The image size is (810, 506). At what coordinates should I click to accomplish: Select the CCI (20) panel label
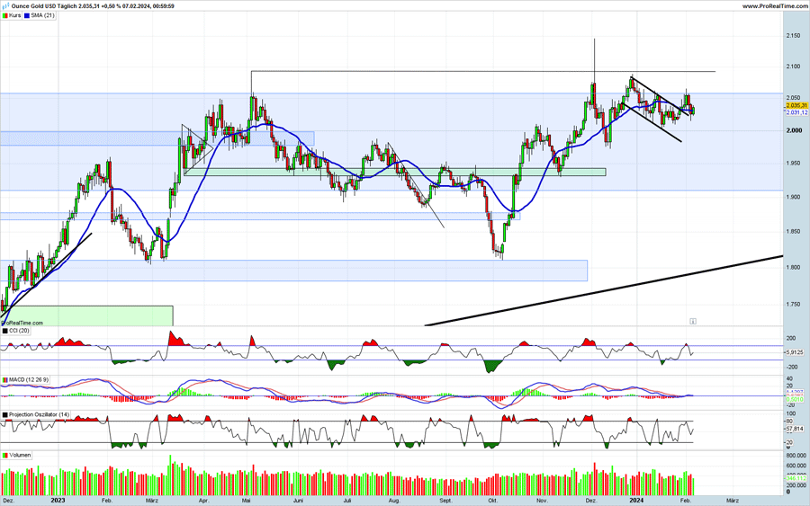pos(17,331)
